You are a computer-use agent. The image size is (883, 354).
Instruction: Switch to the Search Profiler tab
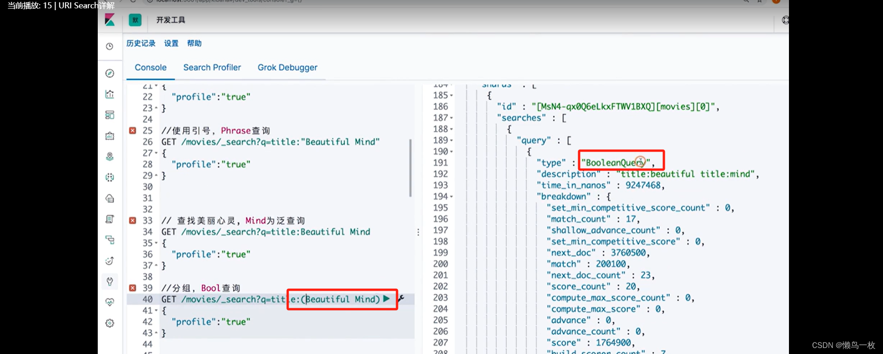(212, 67)
